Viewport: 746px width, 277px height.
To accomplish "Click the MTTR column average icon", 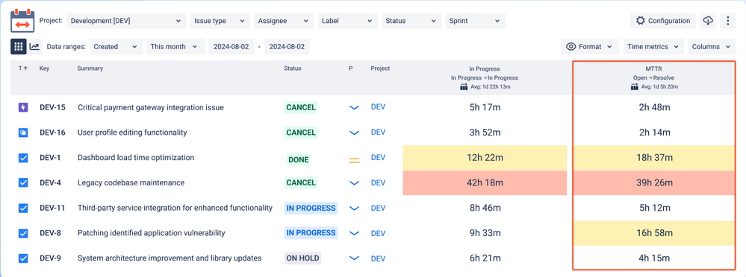I will [x=634, y=87].
